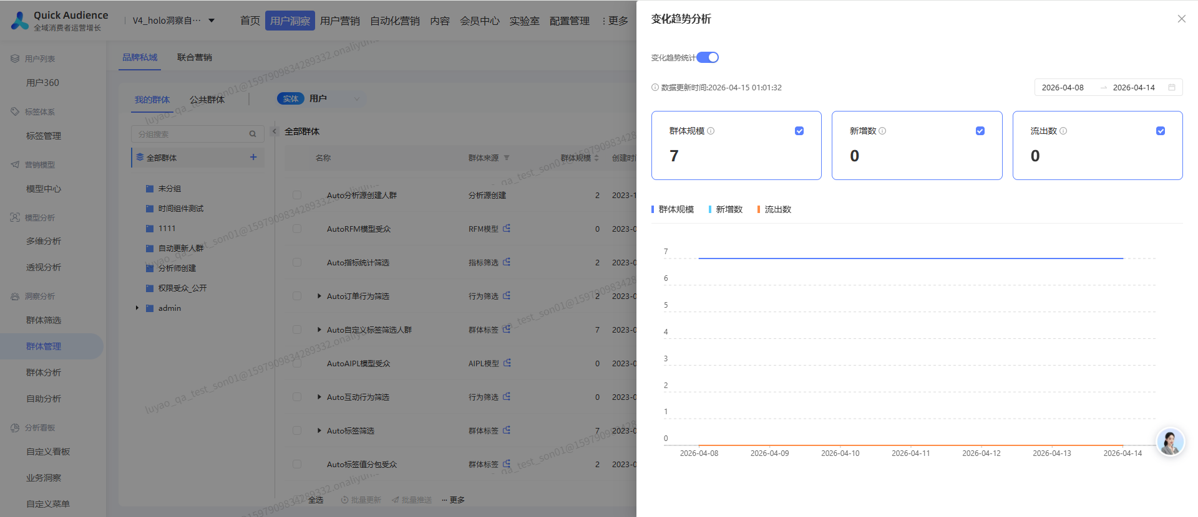Click the Quick Audience logo icon
The image size is (1198, 517).
pyautogui.click(x=20, y=21)
